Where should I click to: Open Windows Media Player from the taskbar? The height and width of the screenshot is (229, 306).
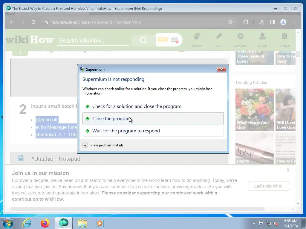click(100, 223)
